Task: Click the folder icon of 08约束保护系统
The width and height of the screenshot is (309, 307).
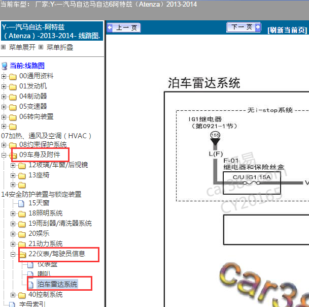Action: point(13,145)
